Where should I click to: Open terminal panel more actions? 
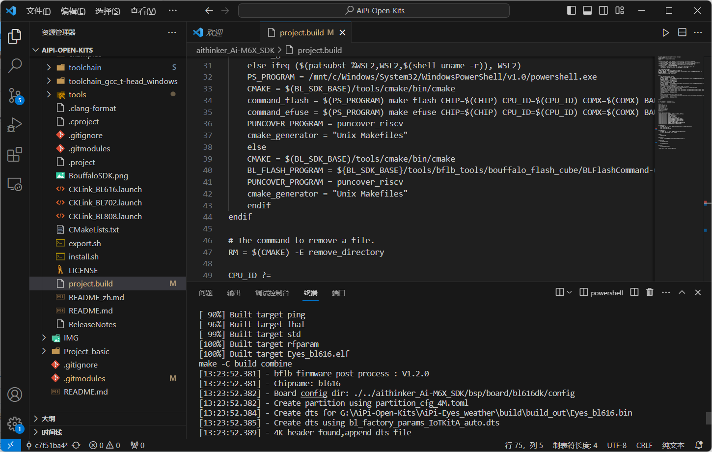(x=666, y=292)
